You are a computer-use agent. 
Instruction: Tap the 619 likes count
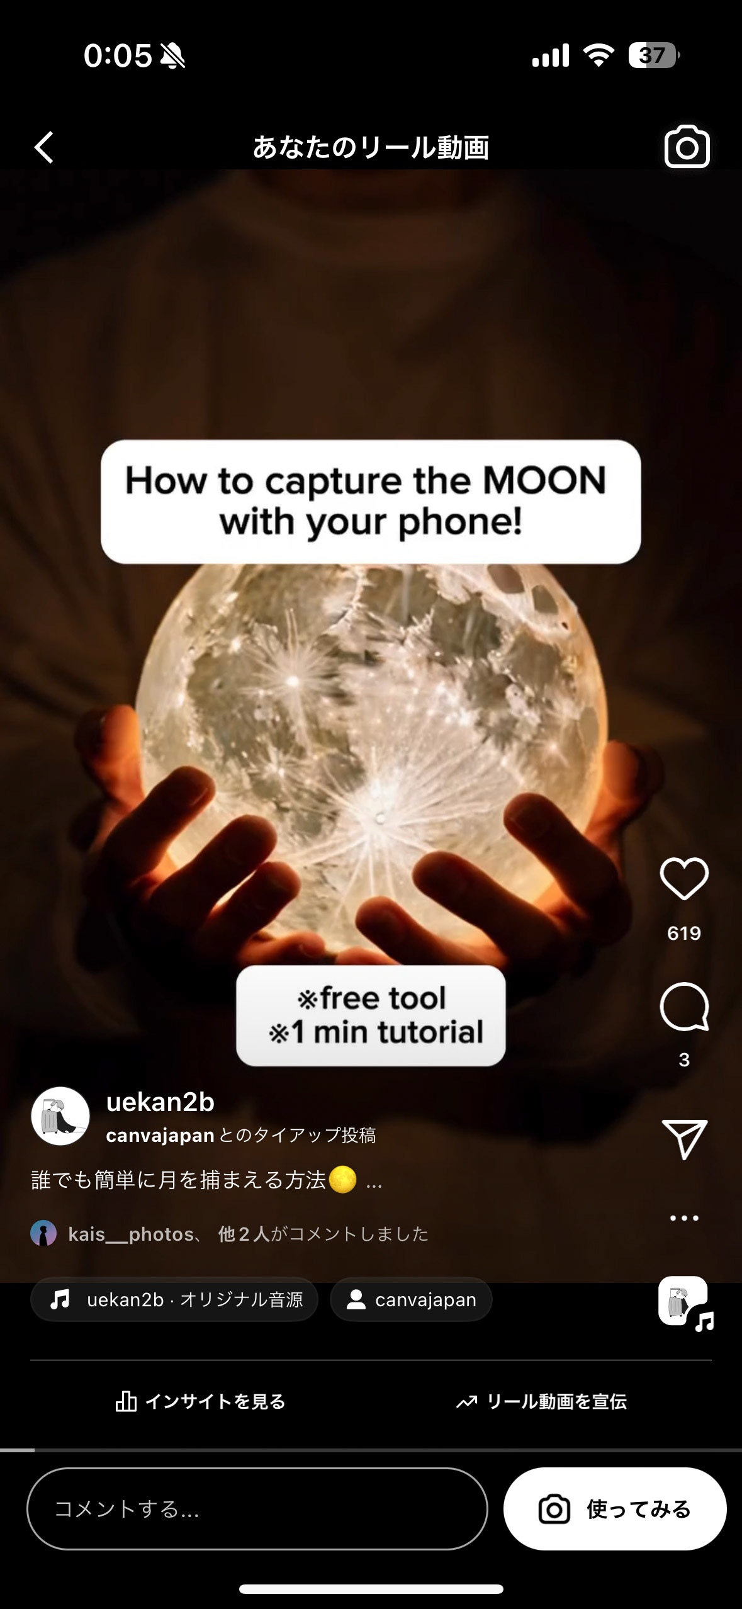point(684,933)
